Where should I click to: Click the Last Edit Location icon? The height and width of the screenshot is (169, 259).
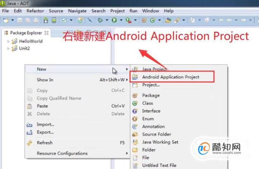pyautogui.click(x=221, y=20)
